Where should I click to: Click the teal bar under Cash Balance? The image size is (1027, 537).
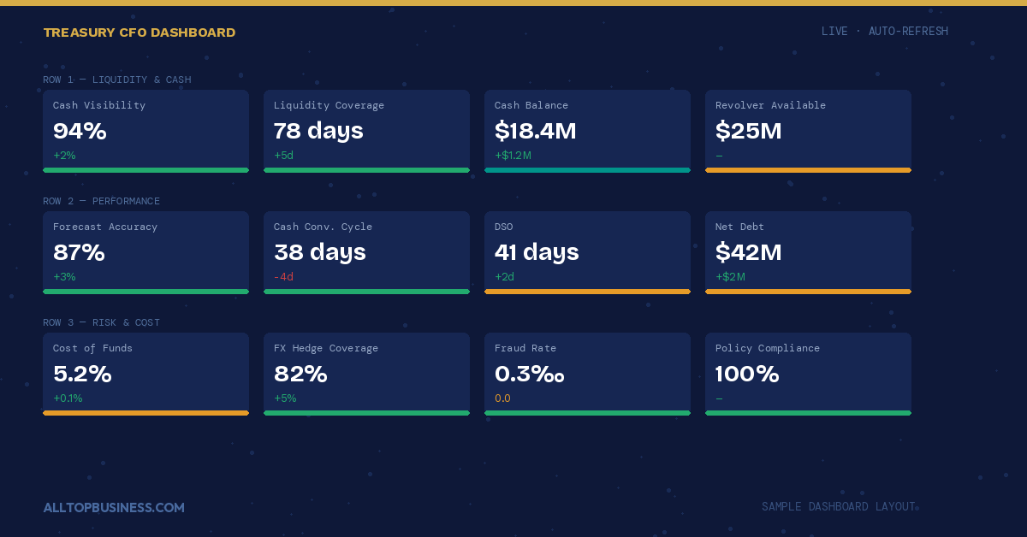587,170
